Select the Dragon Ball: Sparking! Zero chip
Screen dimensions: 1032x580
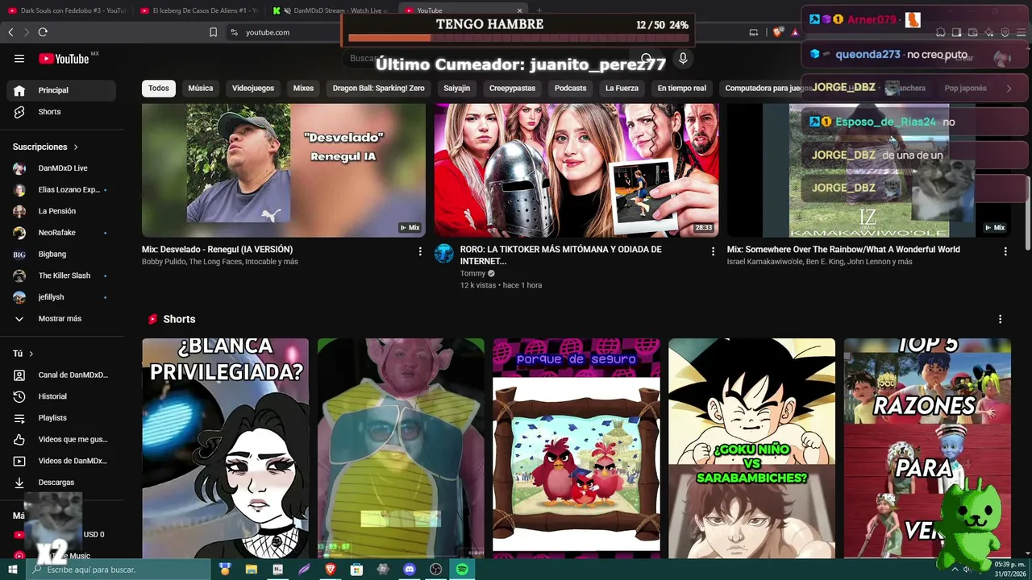pos(378,89)
